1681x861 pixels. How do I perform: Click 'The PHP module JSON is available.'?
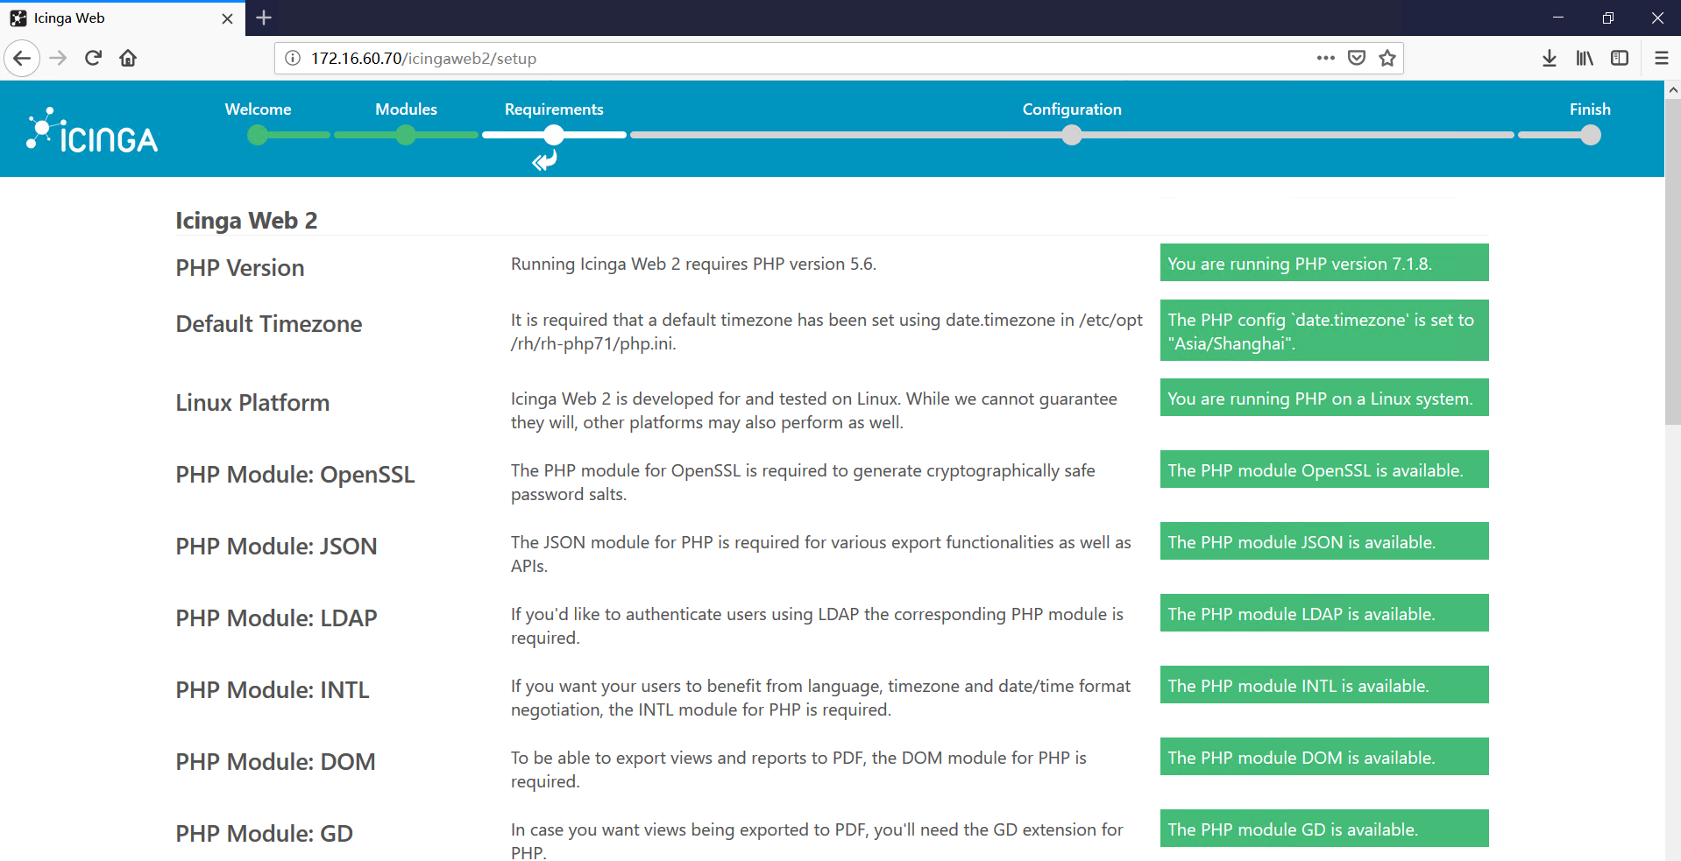click(x=1324, y=541)
